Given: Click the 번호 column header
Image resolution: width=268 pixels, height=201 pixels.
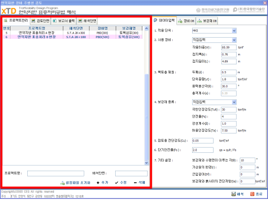Looking at the screenshot, I should click(6, 28).
